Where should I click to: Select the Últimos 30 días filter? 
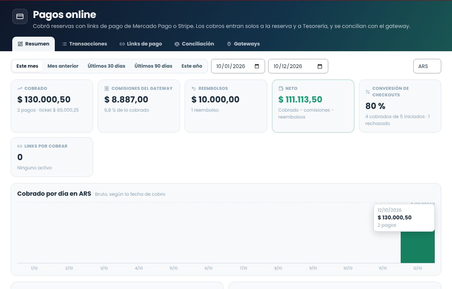(106, 66)
